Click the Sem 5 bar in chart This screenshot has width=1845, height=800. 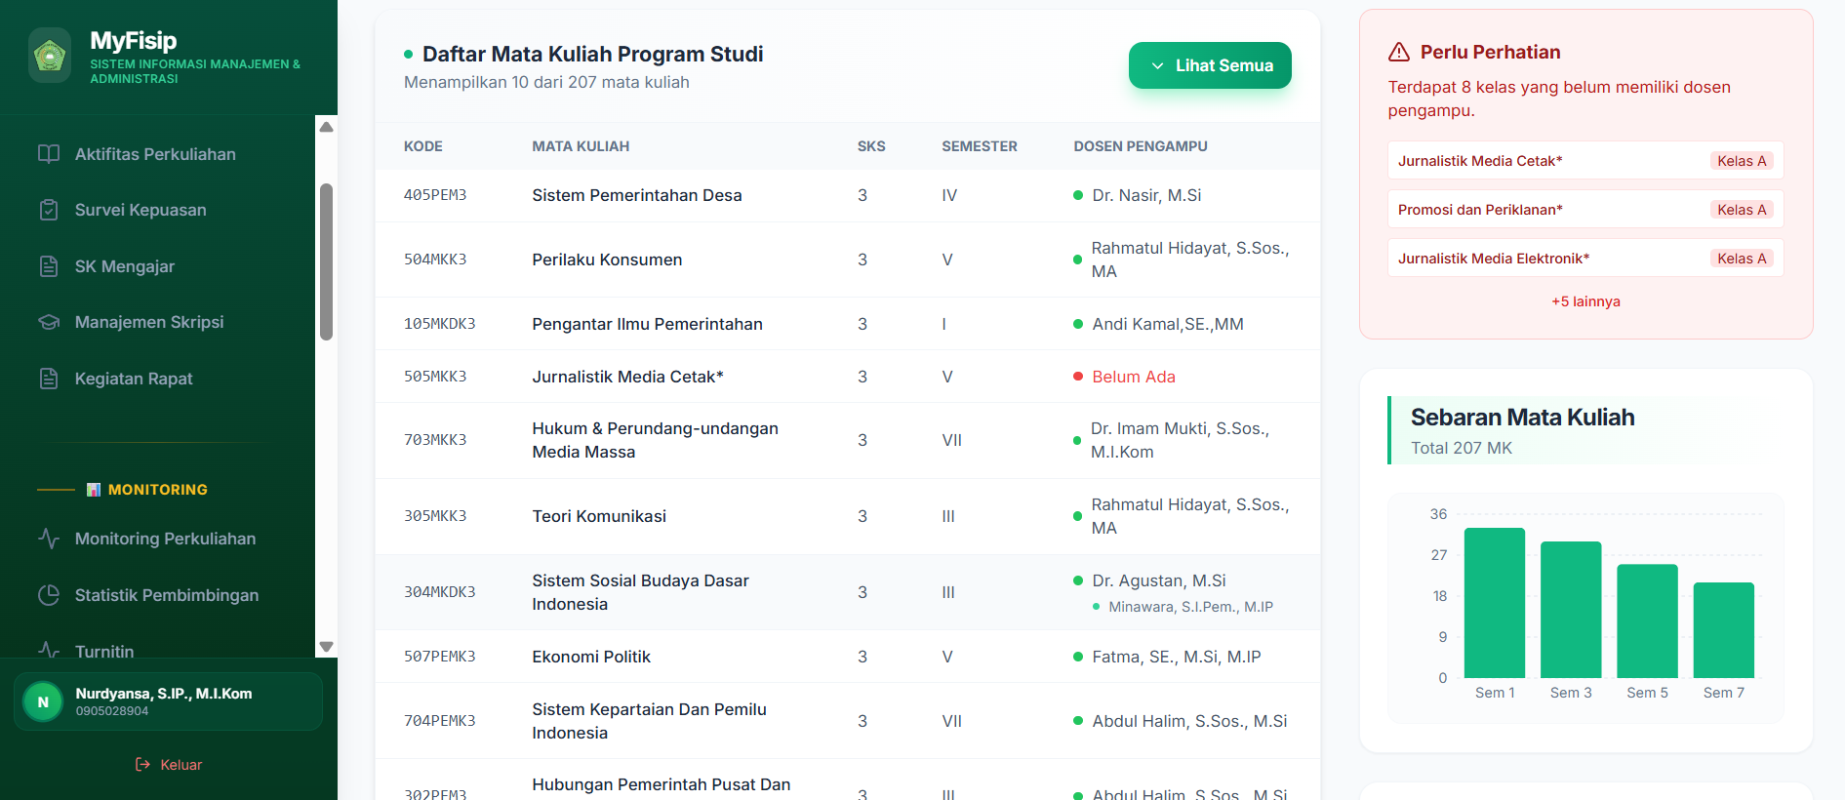[1647, 621]
